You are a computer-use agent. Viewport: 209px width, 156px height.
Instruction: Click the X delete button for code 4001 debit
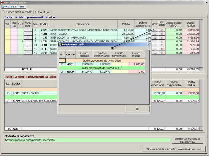click(x=162, y=34)
